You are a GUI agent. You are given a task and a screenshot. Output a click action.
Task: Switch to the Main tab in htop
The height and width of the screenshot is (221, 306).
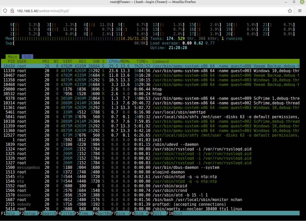point(13,57)
